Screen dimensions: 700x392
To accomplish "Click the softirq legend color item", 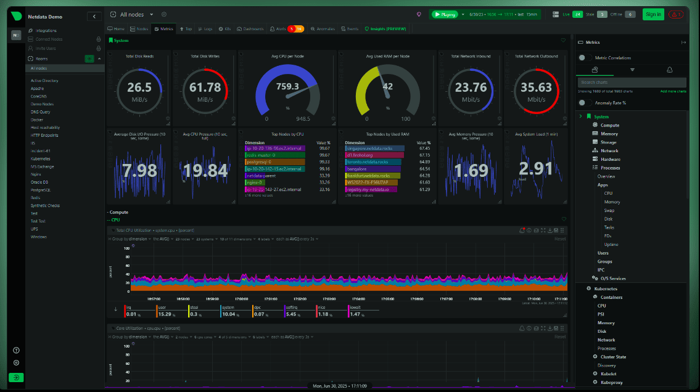I will click(299, 311).
